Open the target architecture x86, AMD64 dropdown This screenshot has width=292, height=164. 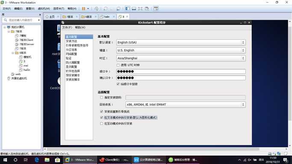(x=186, y=105)
